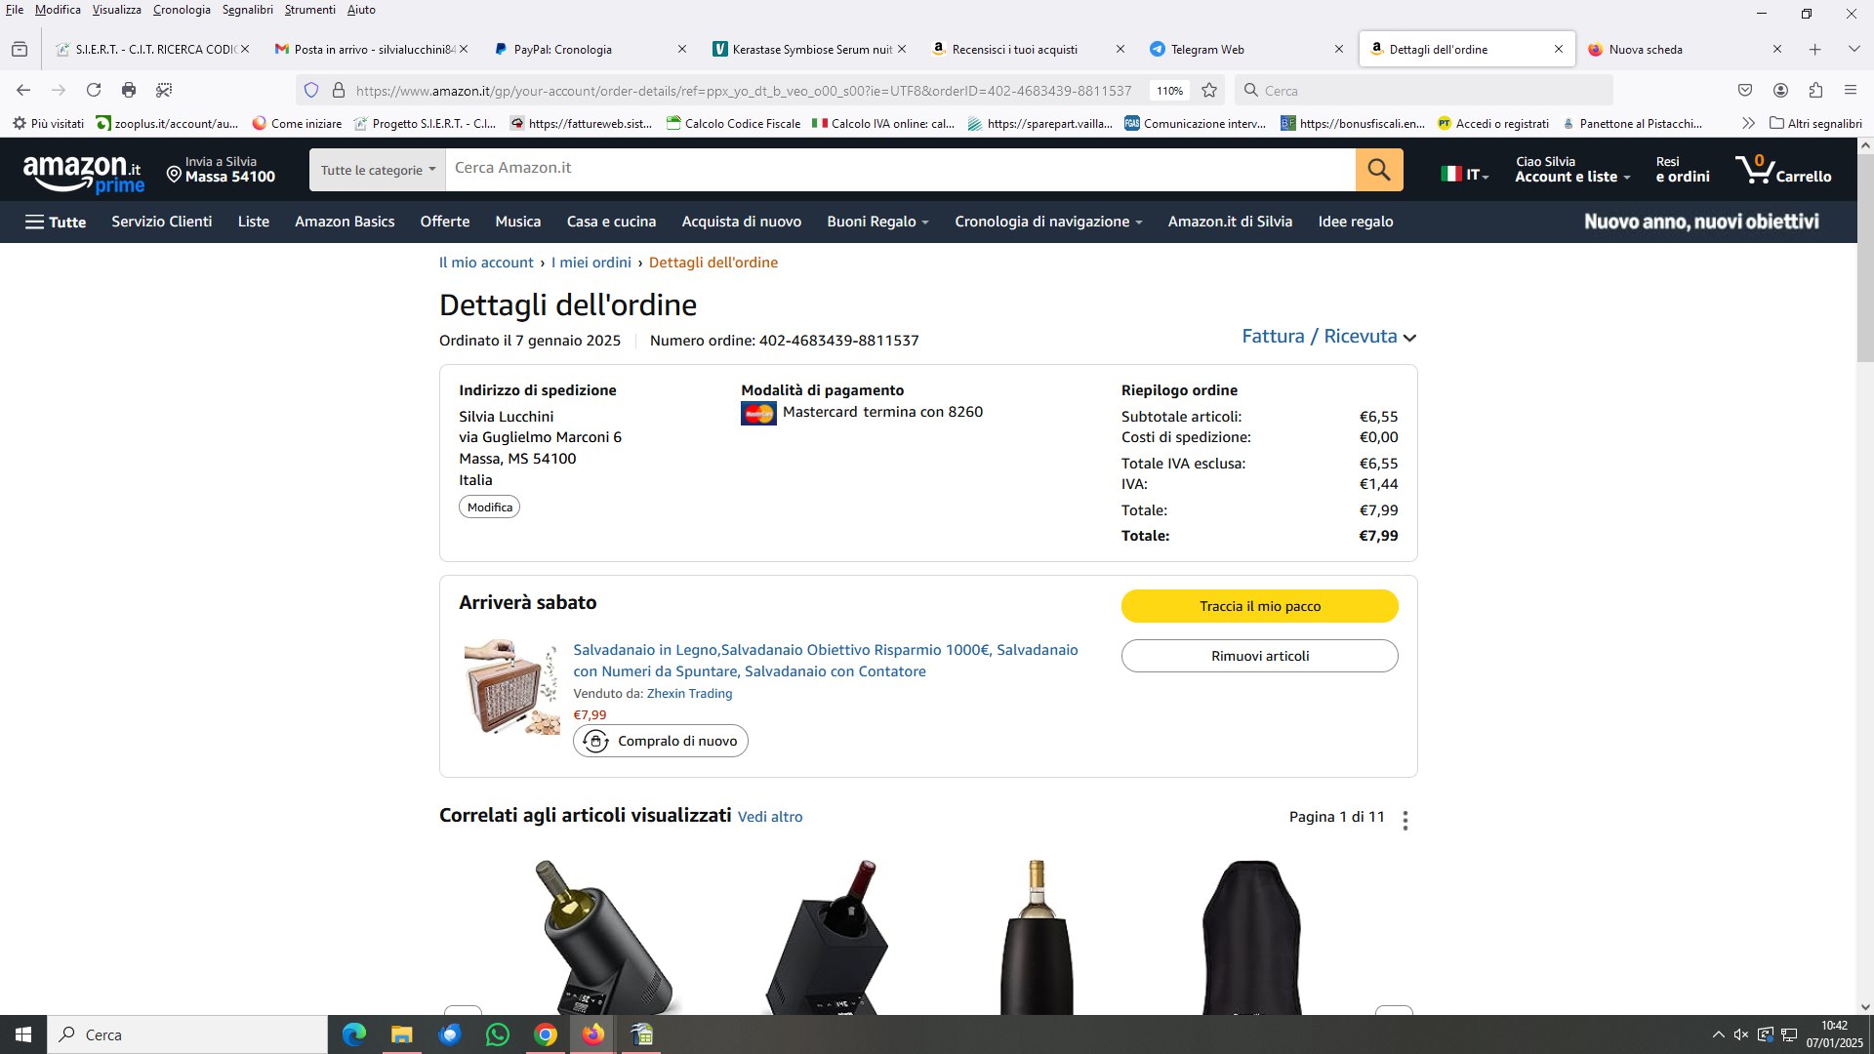Image resolution: width=1874 pixels, height=1054 pixels.
Task: Click the Traccia il mio pacco button
Action: (1259, 606)
